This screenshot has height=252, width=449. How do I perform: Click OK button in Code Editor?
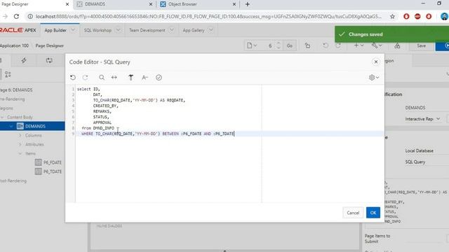[373, 213]
